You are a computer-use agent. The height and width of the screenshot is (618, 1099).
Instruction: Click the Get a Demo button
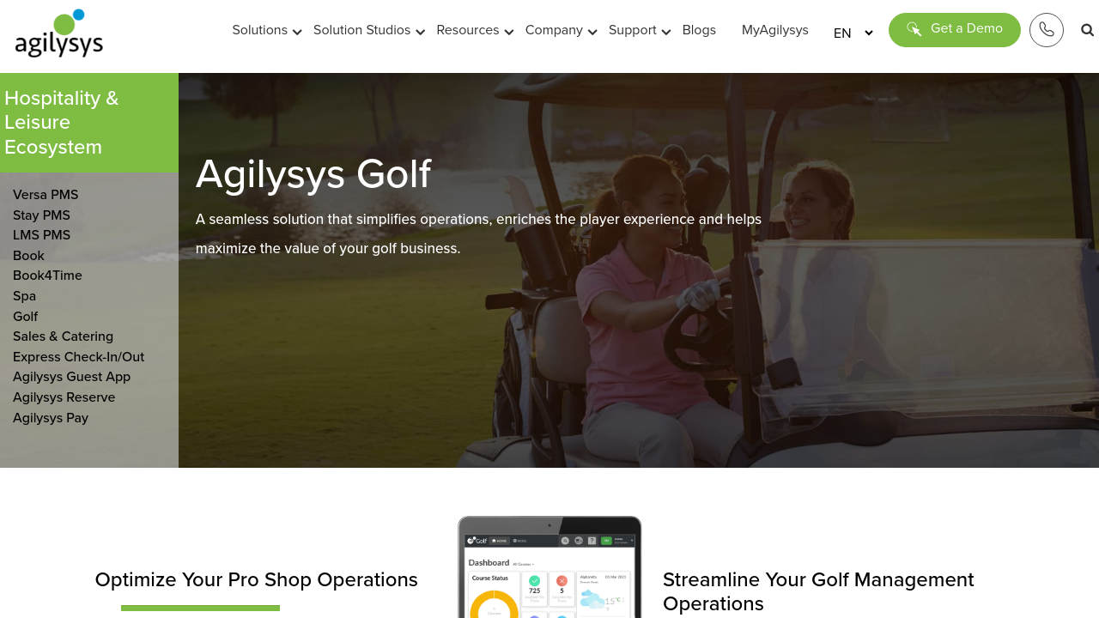pos(955,30)
